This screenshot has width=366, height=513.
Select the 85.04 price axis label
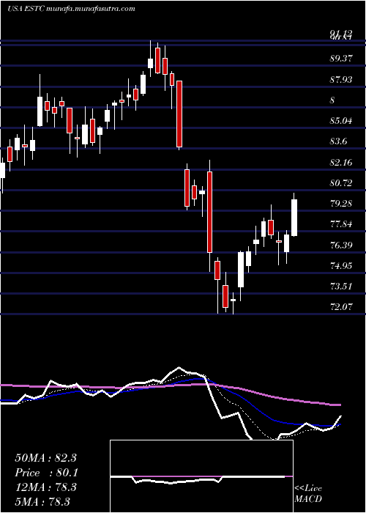[x=341, y=121]
